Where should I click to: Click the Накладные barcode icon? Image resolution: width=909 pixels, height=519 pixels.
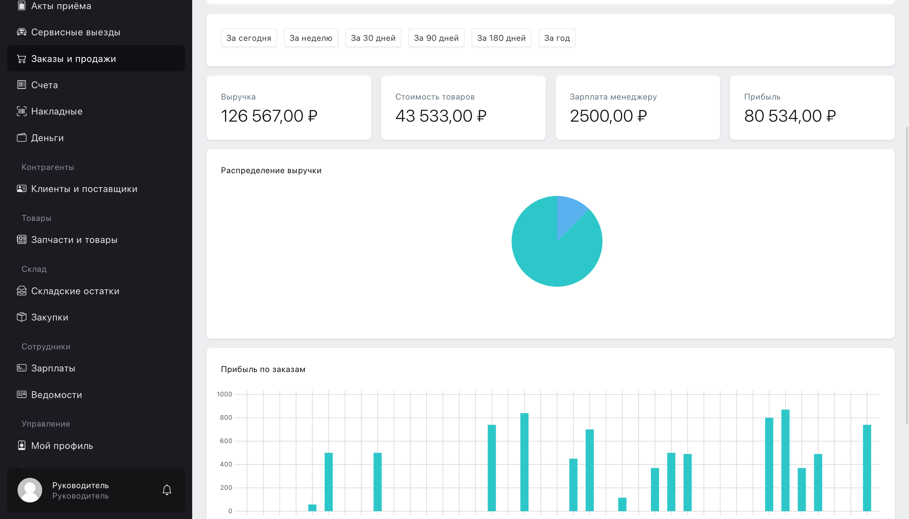coord(21,111)
